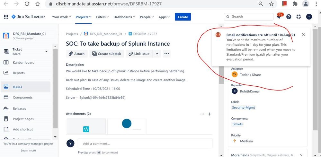321x157 pixels.
Task: Click the browser forward arrow
Action: 16,4
